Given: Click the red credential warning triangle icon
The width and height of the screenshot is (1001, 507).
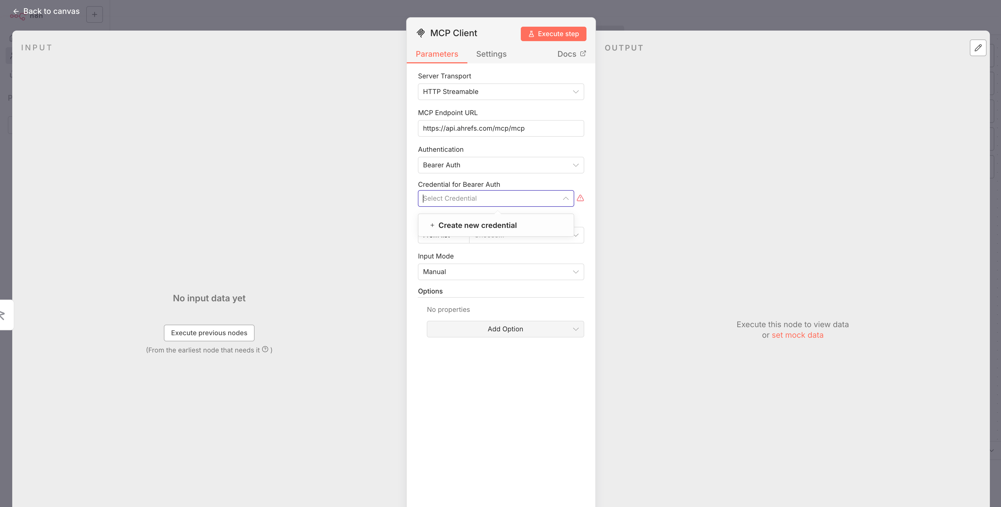Looking at the screenshot, I should click(x=580, y=198).
